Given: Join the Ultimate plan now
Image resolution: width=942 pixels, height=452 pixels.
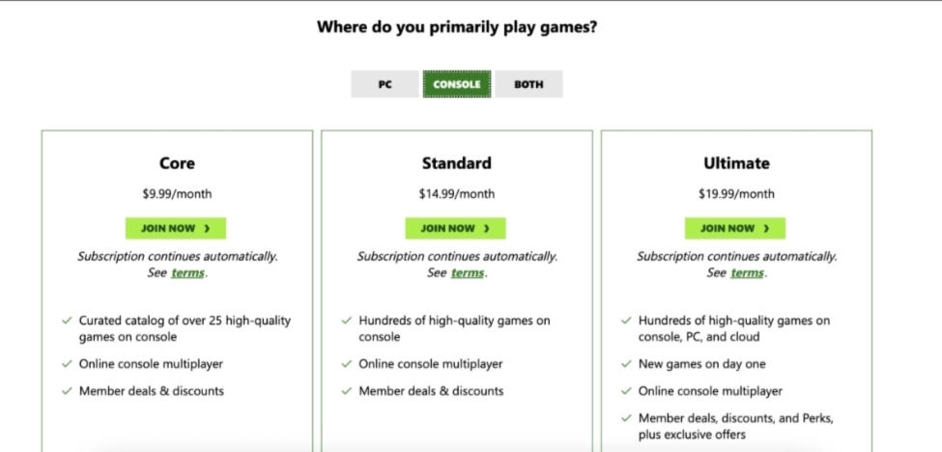Looking at the screenshot, I should (x=735, y=229).
